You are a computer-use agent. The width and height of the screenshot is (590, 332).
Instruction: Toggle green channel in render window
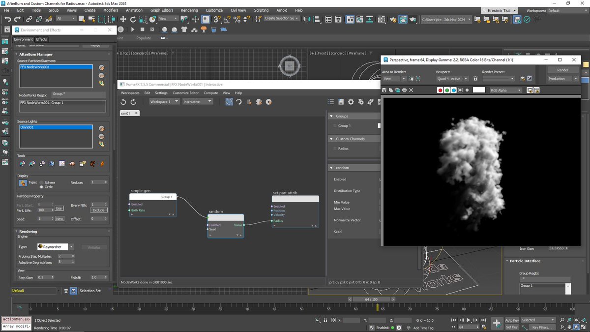click(x=447, y=90)
